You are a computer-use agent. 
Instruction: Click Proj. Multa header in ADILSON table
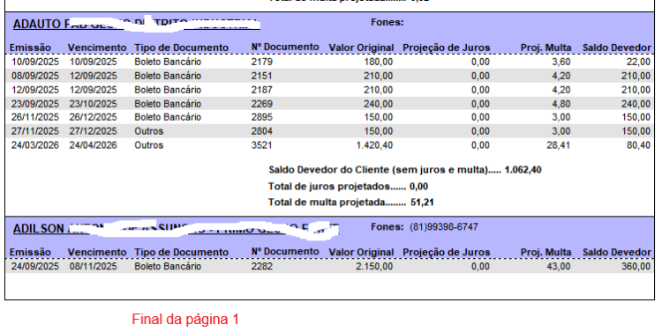click(545, 253)
